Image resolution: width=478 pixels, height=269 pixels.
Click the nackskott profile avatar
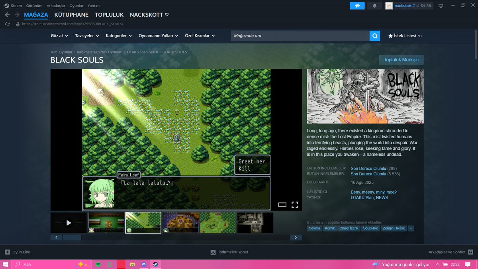tap(389, 6)
